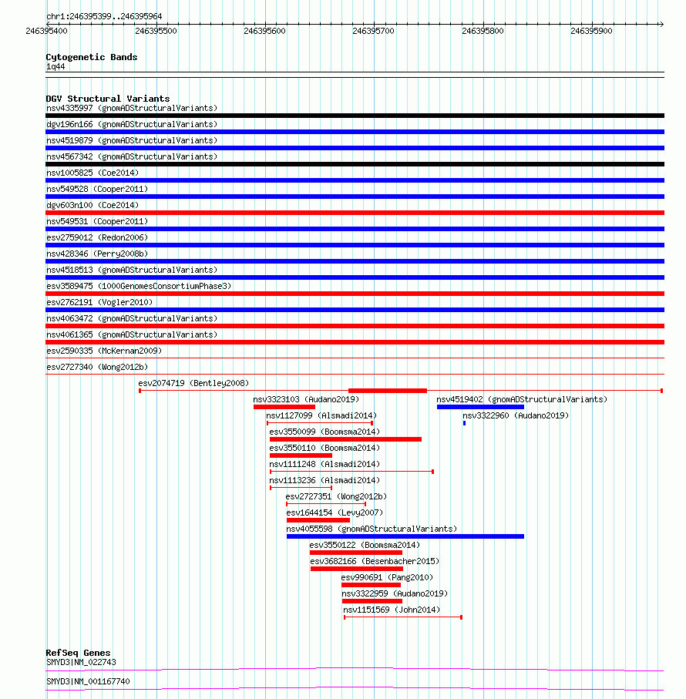Select the small blue nsv3322960 marker
Image resolution: width=686 pixels, height=699 pixels.
click(465, 423)
